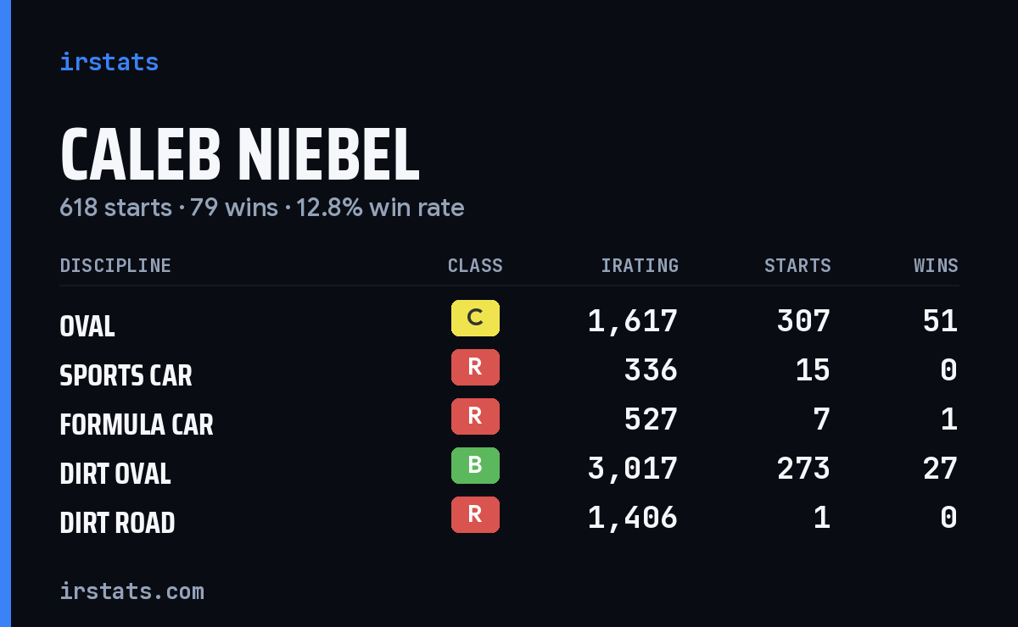
Task: Sort by the WINS column header
Action: click(x=936, y=266)
